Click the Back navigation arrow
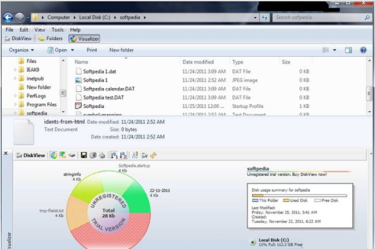 click(x=8, y=17)
